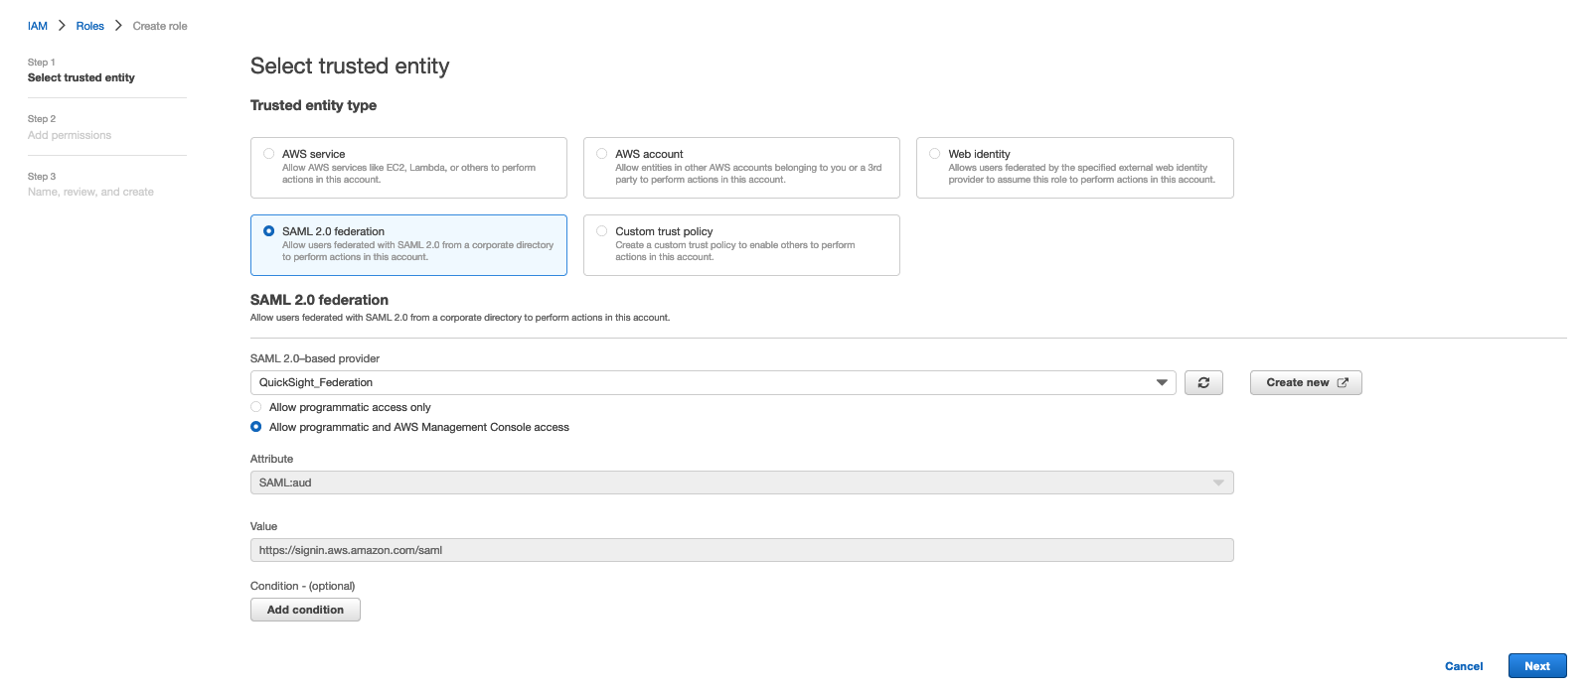This screenshot has height=690, width=1587.
Task: Cancel the role creation
Action: 1464,666
